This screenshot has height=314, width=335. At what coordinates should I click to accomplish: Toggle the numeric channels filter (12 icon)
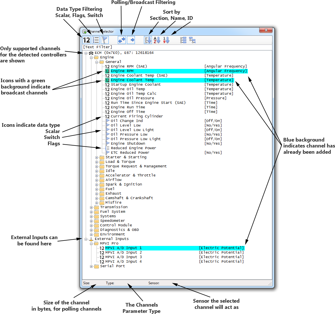tap(87, 40)
